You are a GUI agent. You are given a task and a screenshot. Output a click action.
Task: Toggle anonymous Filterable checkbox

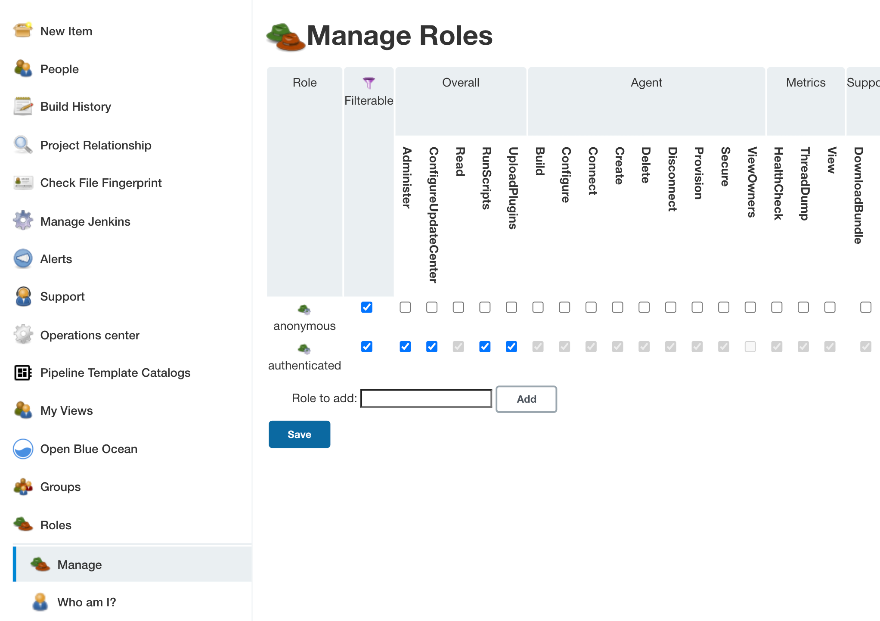(x=367, y=308)
